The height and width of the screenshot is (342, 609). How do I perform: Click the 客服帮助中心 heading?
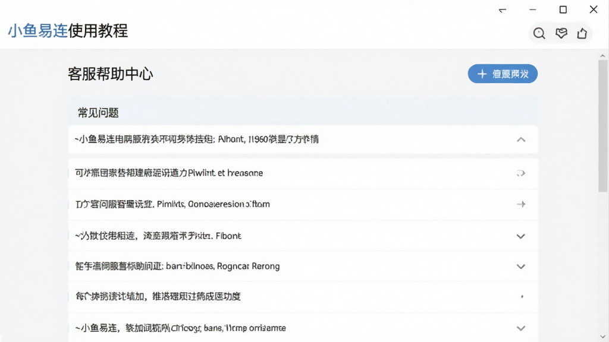pyautogui.click(x=110, y=74)
